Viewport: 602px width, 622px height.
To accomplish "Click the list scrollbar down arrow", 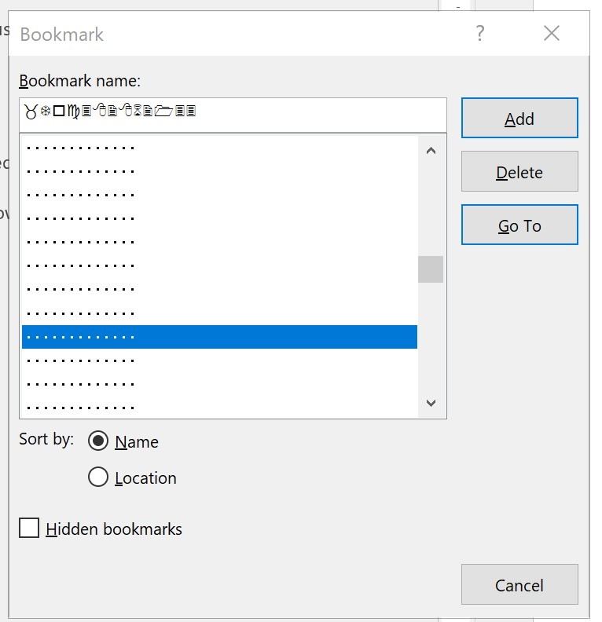I will pos(431,403).
